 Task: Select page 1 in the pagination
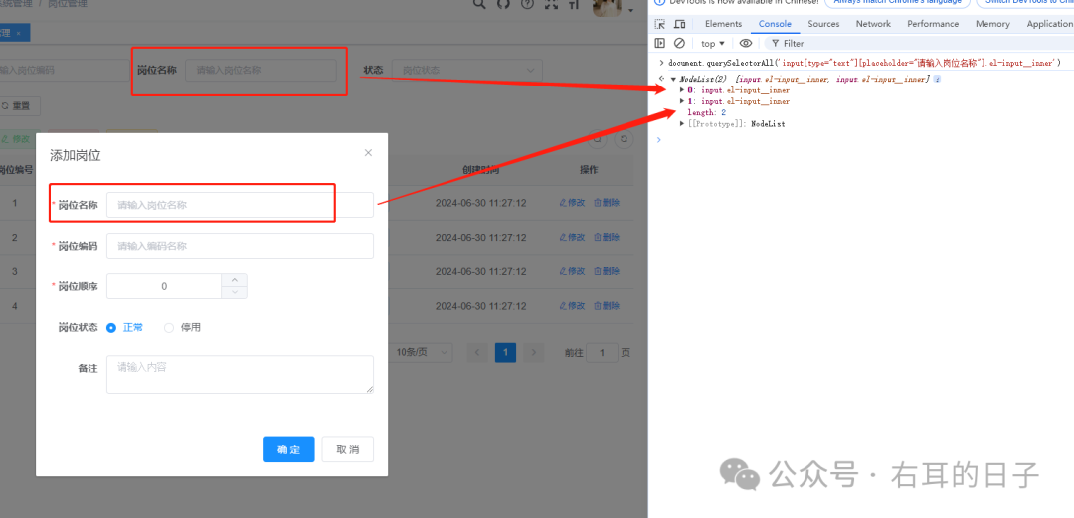tap(505, 353)
